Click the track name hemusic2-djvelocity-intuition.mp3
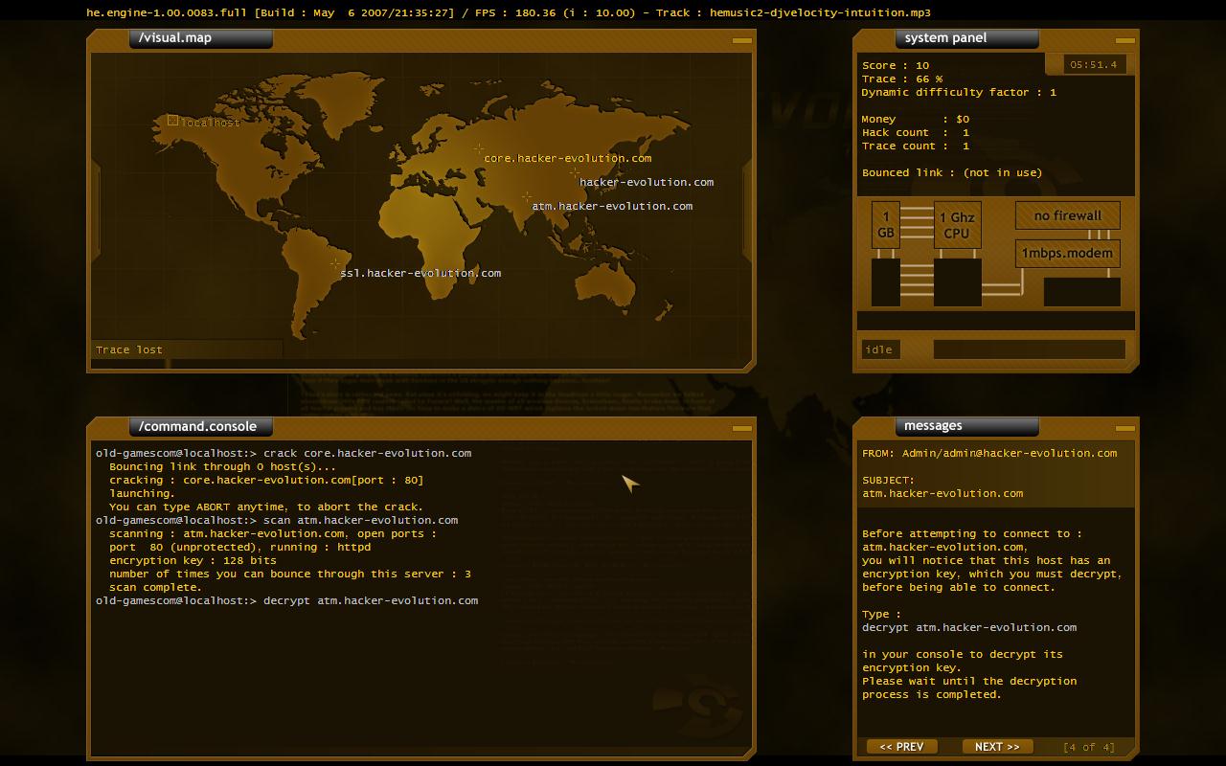 (x=820, y=12)
